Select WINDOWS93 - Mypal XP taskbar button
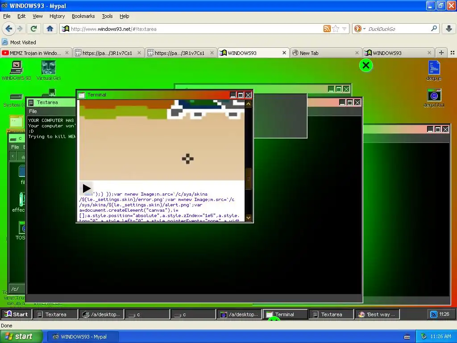Screen dimensions: 457x343 [83, 337]
